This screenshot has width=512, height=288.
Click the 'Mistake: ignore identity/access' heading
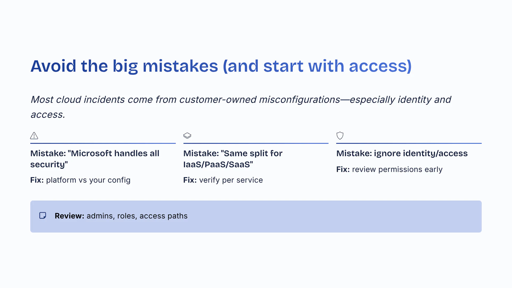pyautogui.click(x=402, y=153)
